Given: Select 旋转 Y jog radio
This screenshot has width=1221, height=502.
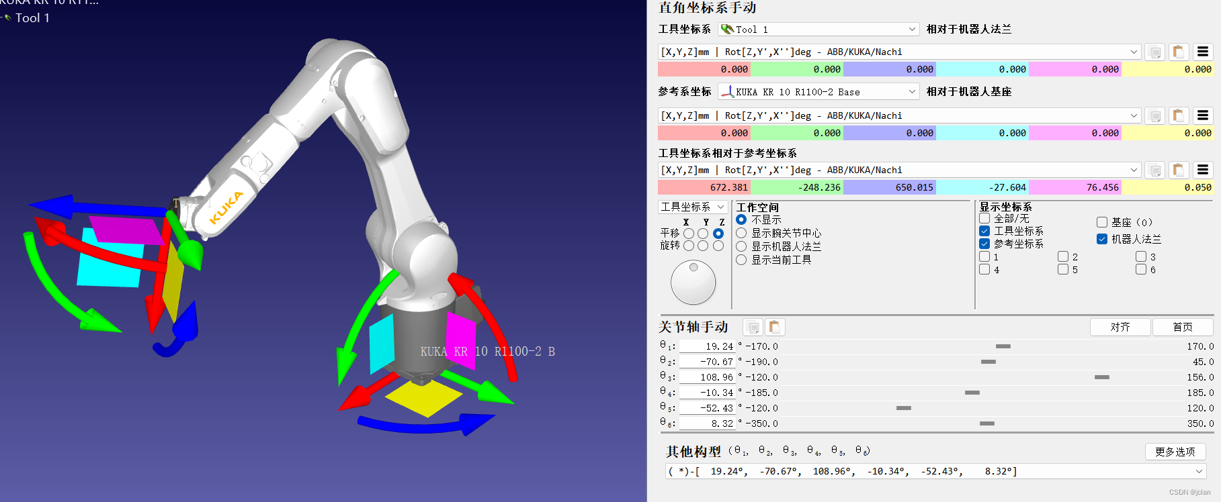Looking at the screenshot, I should 703,246.
